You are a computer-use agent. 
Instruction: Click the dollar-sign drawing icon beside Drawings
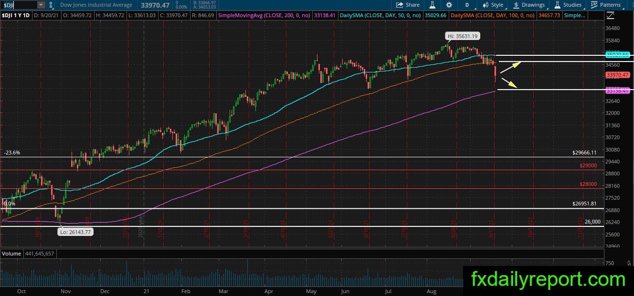tap(516, 5)
